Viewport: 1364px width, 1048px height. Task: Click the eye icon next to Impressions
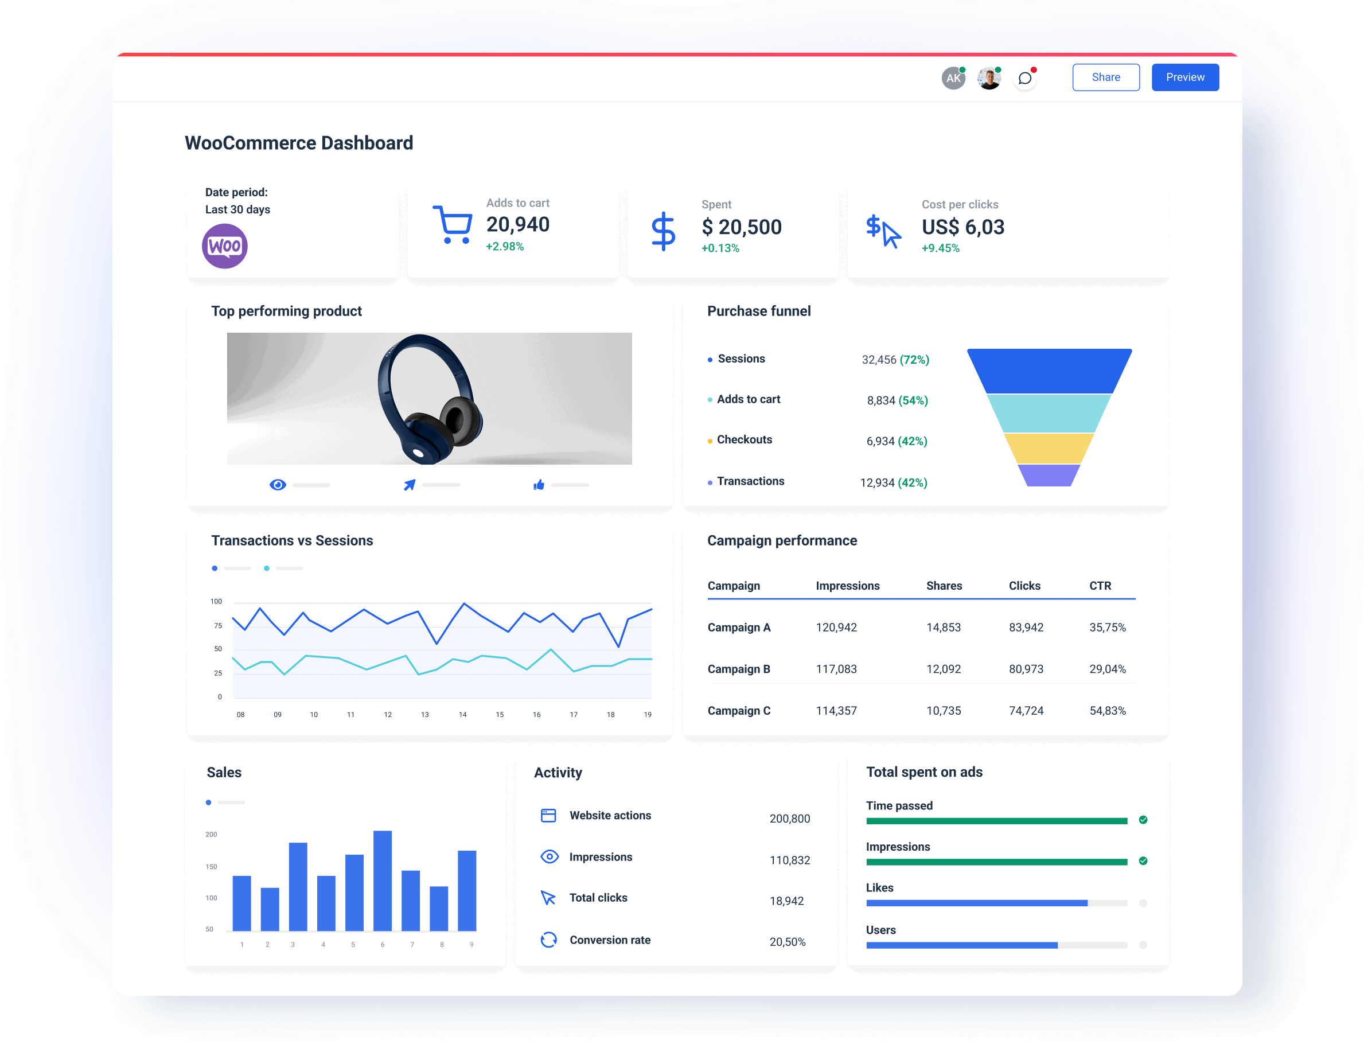548,856
